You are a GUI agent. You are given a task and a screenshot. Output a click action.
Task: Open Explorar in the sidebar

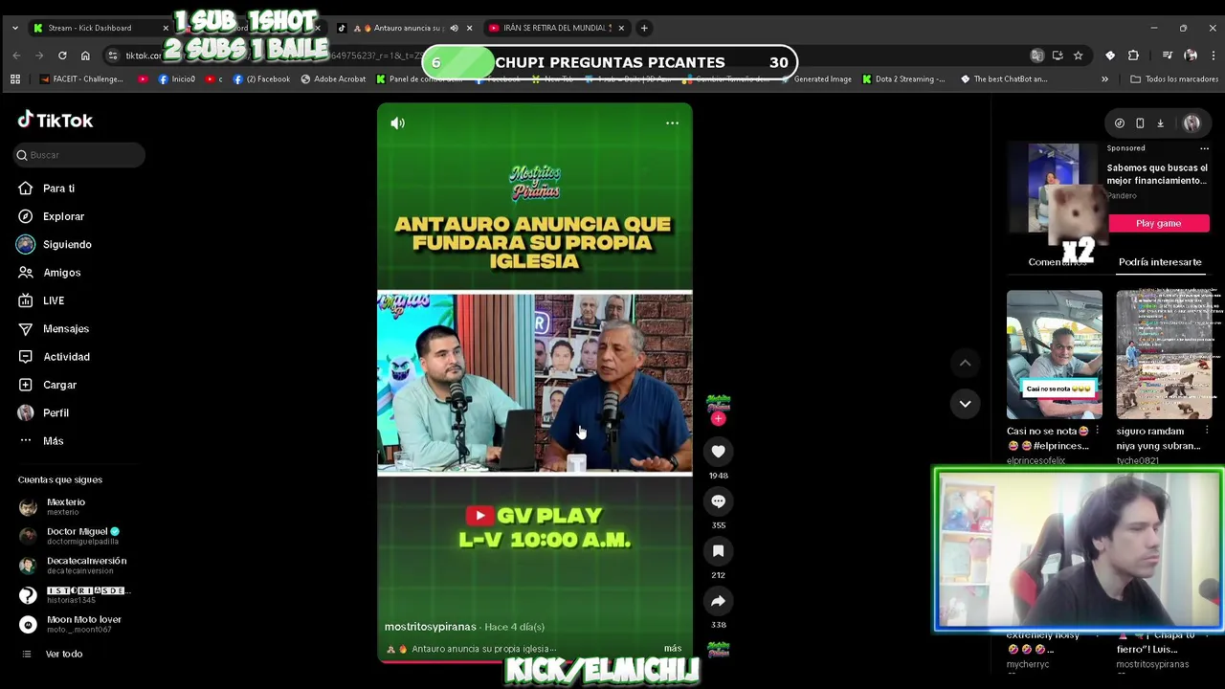[63, 216]
